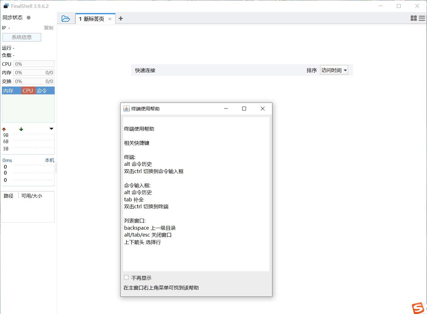Click the '双击ctrl 切换到命令输入框' line
Image resolution: width=427 pixels, height=314 pixels.
(x=154, y=171)
